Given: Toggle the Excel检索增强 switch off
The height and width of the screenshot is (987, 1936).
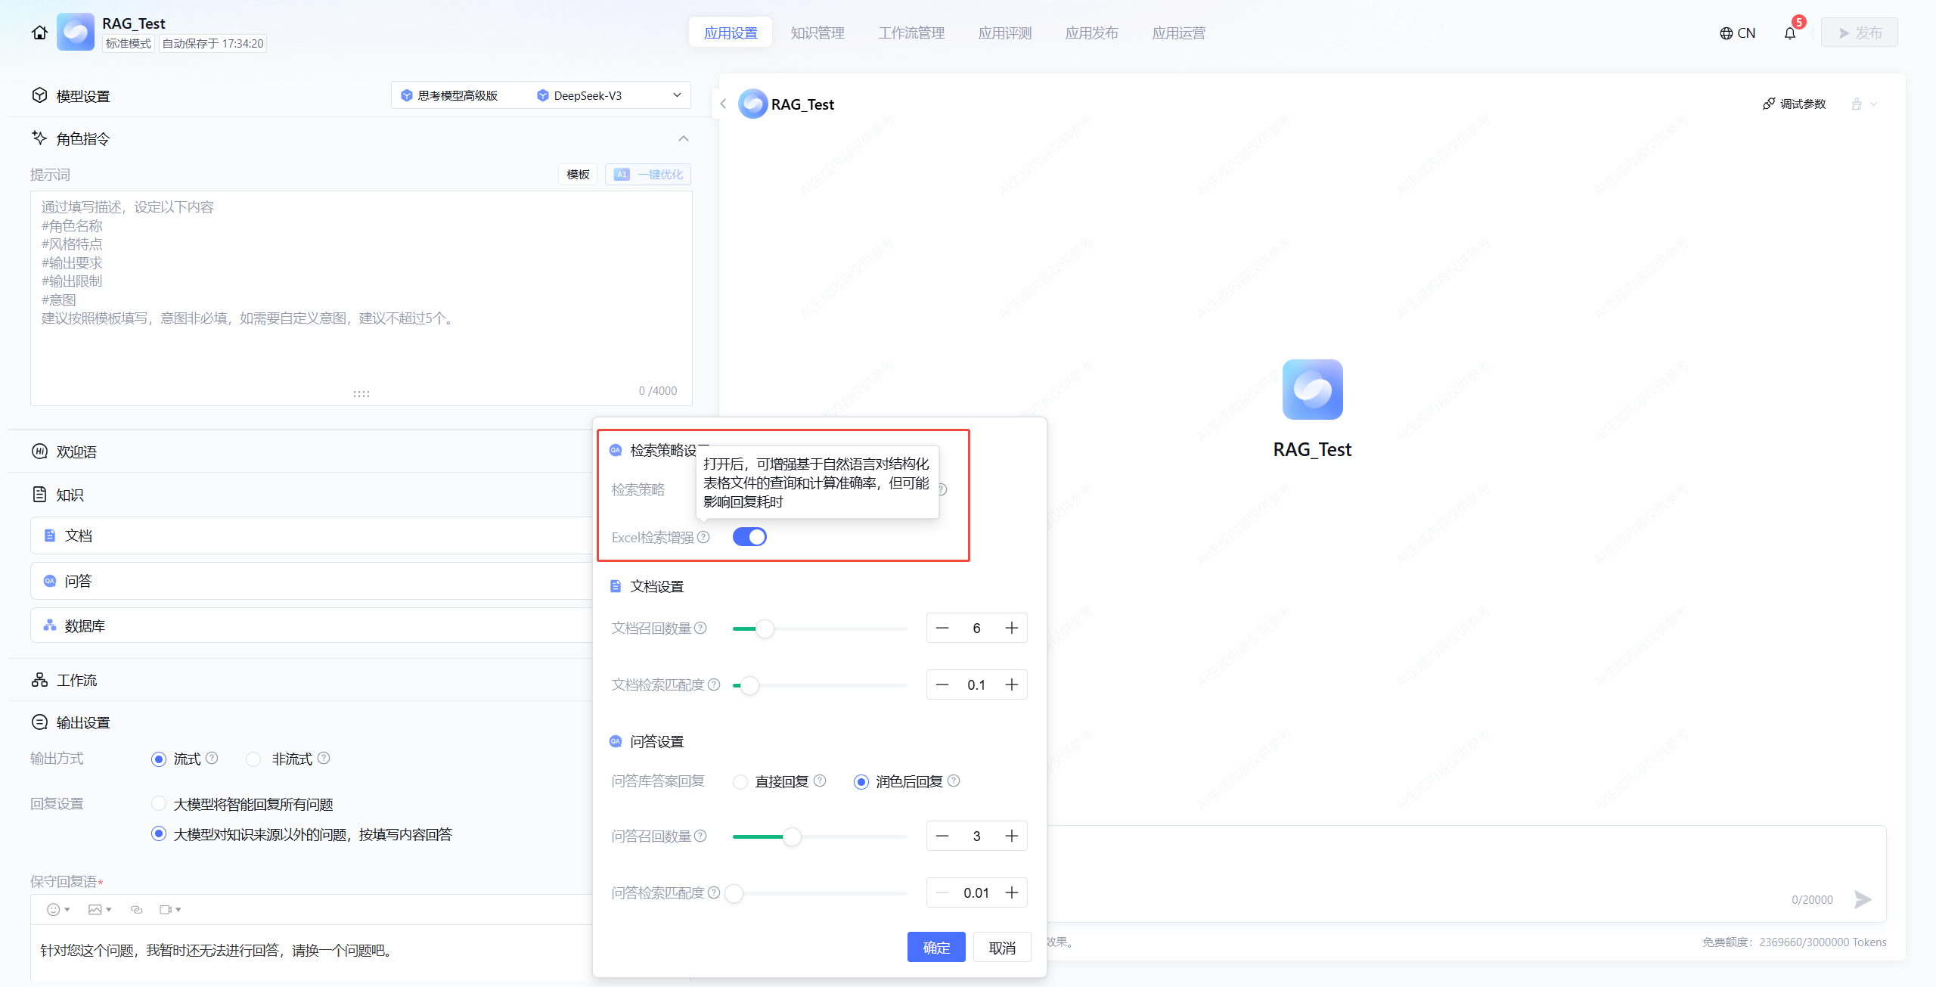Looking at the screenshot, I should (749, 537).
